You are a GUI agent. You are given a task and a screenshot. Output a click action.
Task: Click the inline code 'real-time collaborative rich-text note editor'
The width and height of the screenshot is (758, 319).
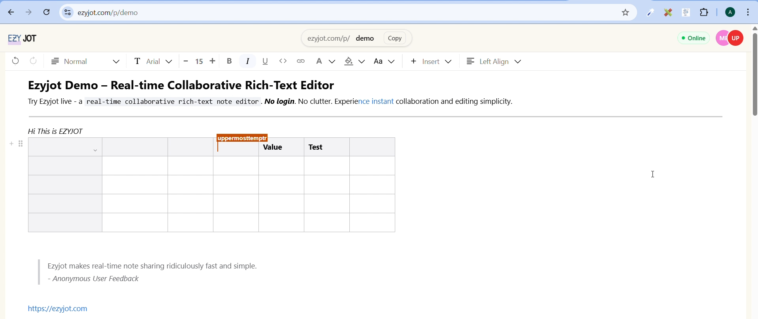click(x=173, y=102)
